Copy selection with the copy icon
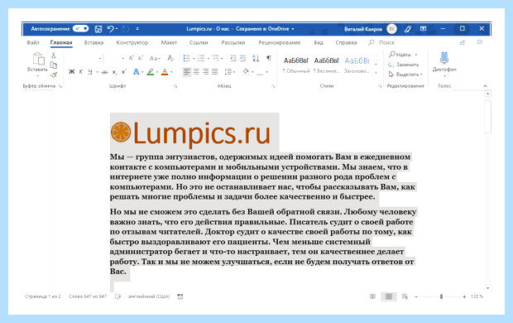The width and height of the screenshot is (513, 323). click(54, 65)
